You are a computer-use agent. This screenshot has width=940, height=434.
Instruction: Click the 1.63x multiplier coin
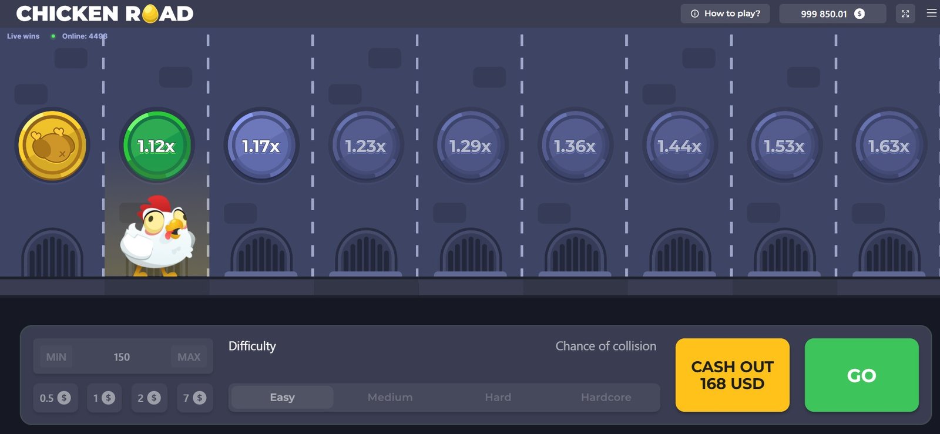coord(888,146)
